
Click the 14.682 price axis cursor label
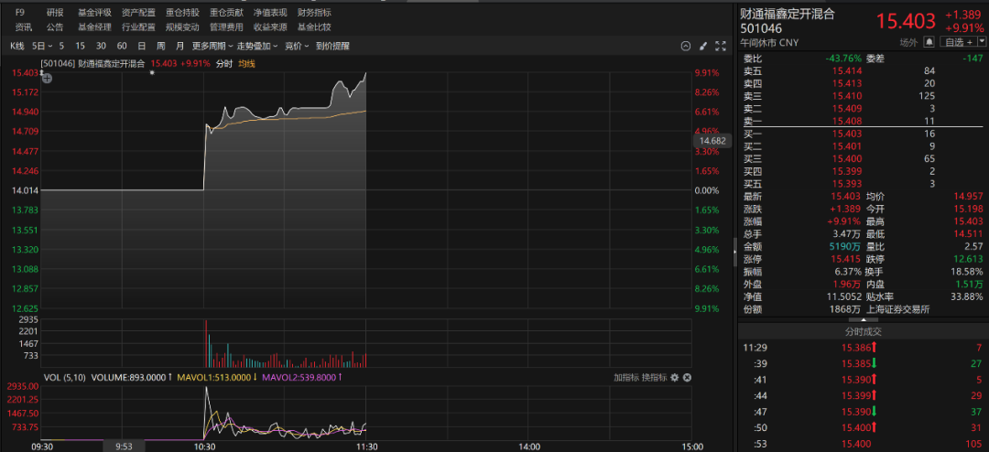(x=712, y=141)
